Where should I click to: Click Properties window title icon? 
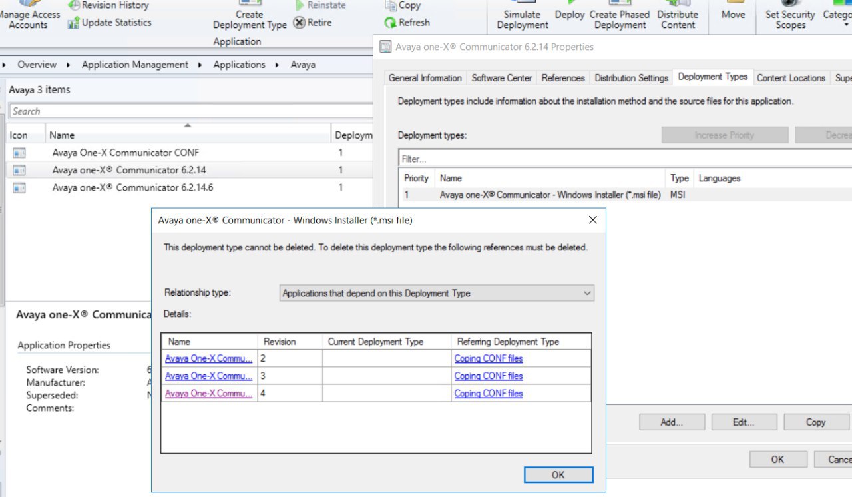[x=385, y=47]
